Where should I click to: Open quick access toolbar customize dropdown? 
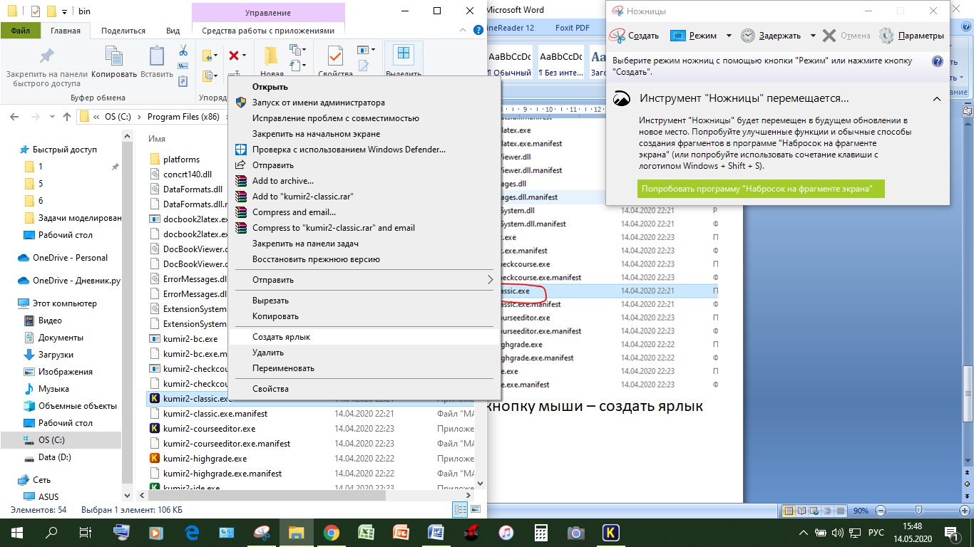tap(64, 11)
